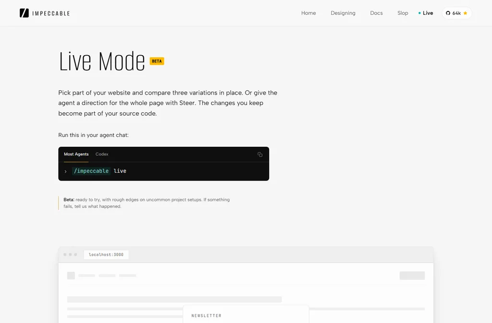
Task: Open the Slop nav item
Action: [x=403, y=13]
